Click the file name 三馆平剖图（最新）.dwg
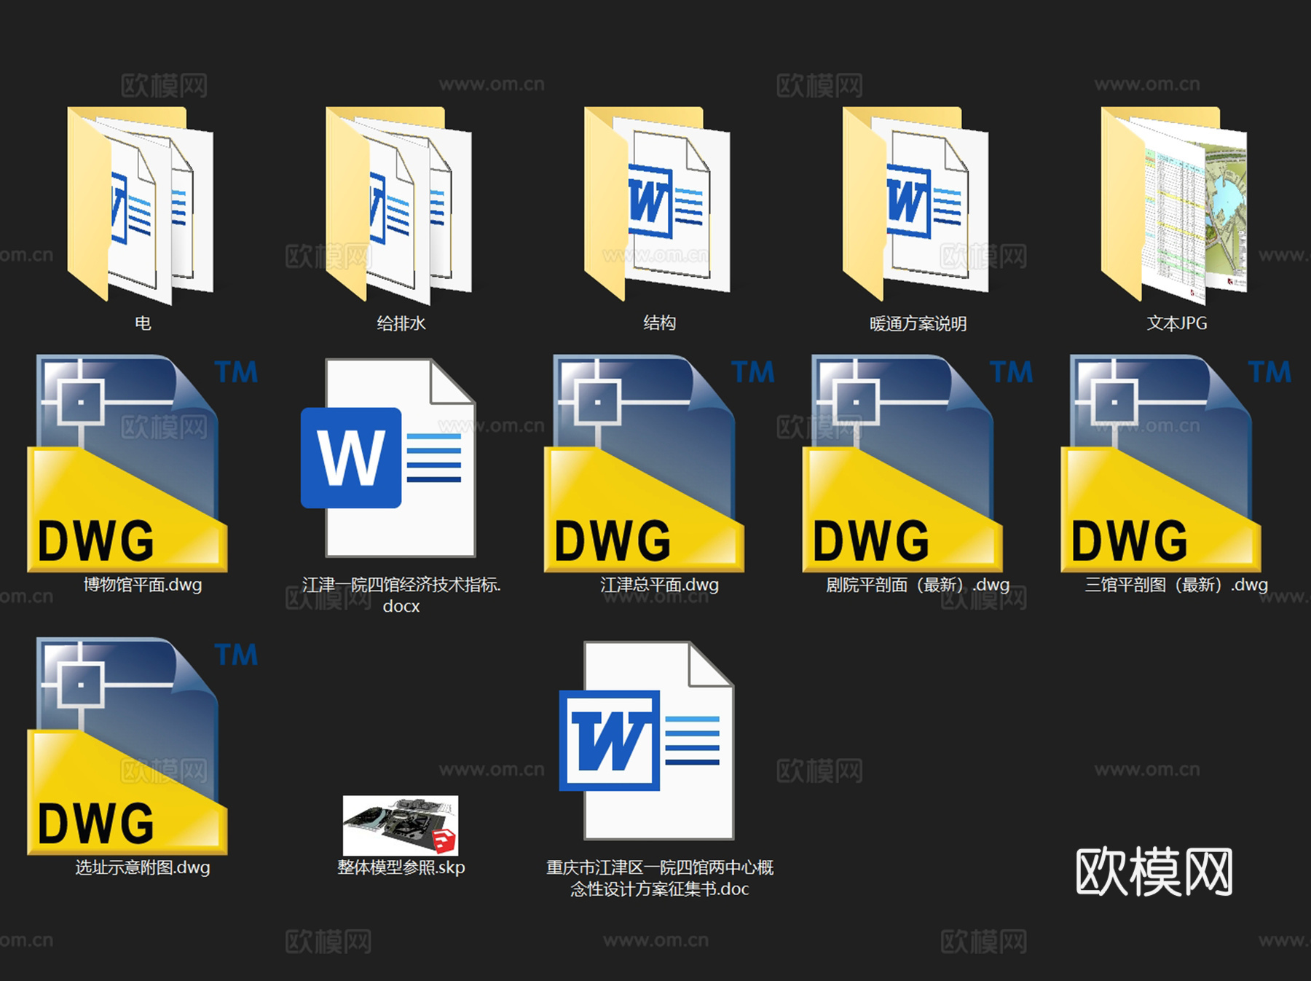Viewport: 1311px width, 981px height. coord(1176,585)
